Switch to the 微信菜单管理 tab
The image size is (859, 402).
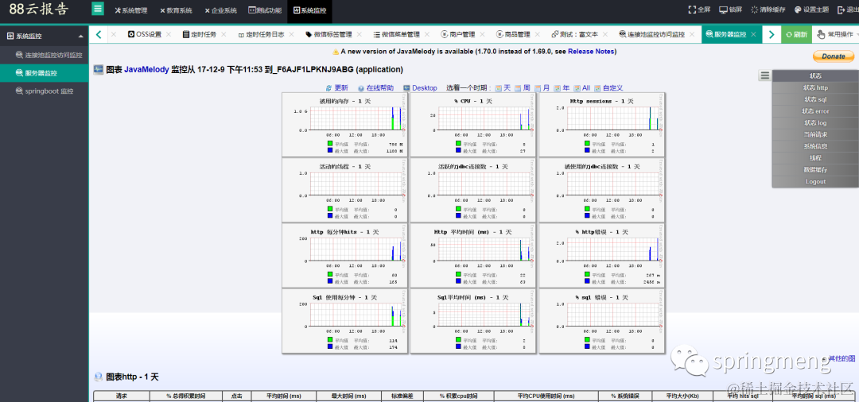click(x=397, y=34)
